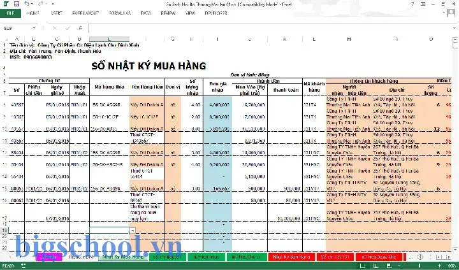Open Ribbon Display Options icon
The height and width of the screenshot is (270, 459).
tap(423, 4)
